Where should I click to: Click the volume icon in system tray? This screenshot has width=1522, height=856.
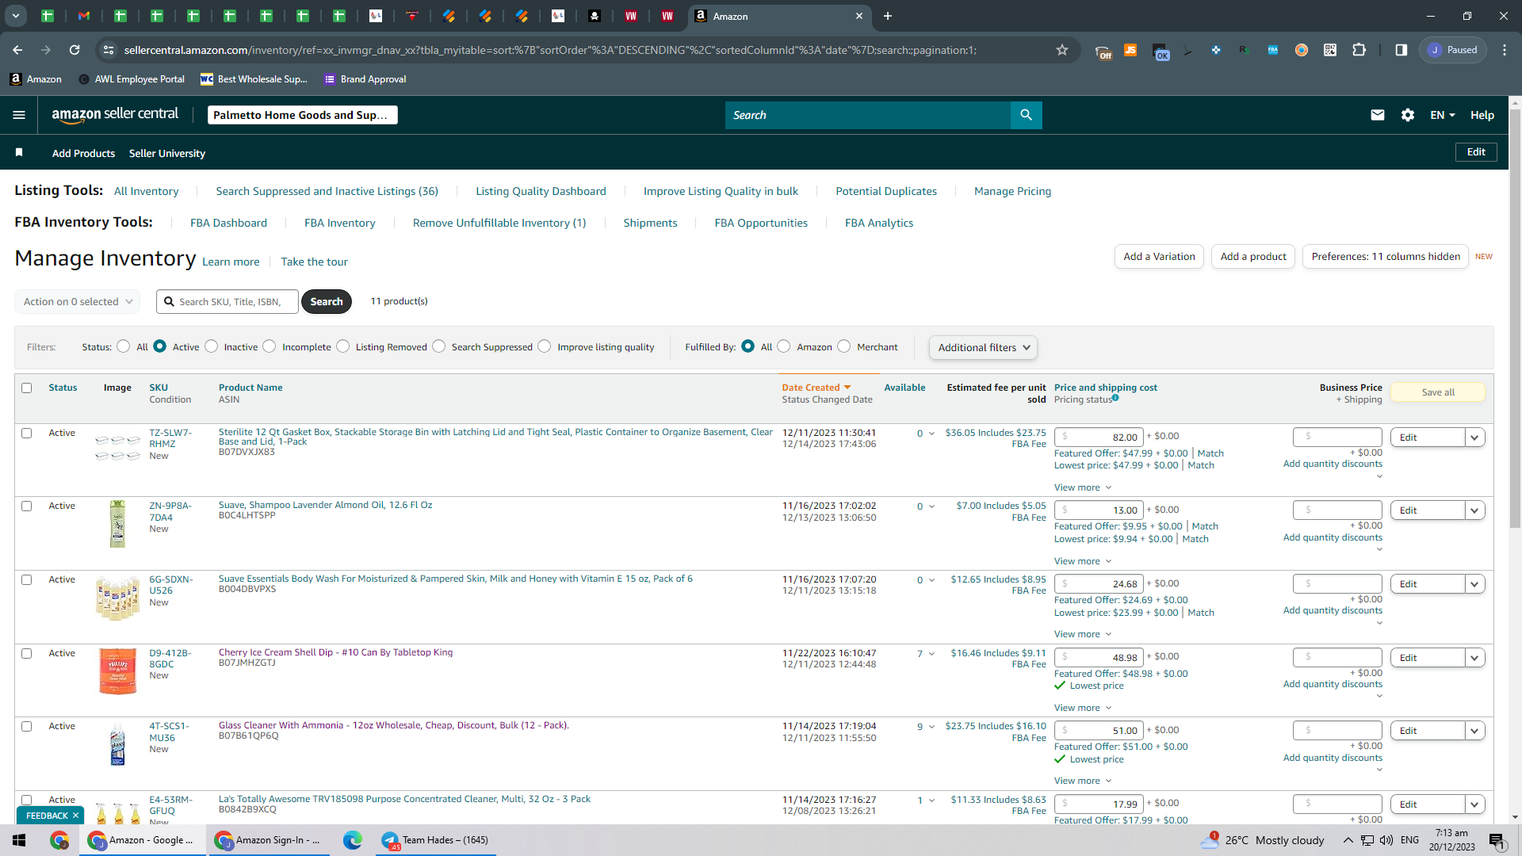click(x=1386, y=840)
